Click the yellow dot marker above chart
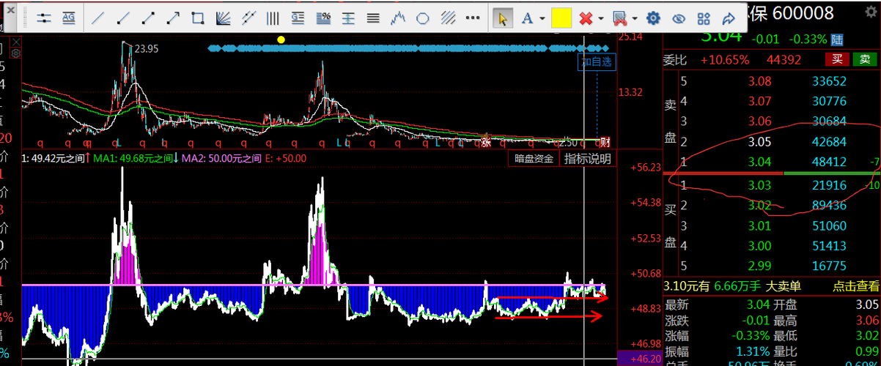This screenshot has height=366, width=881. [x=281, y=39]
